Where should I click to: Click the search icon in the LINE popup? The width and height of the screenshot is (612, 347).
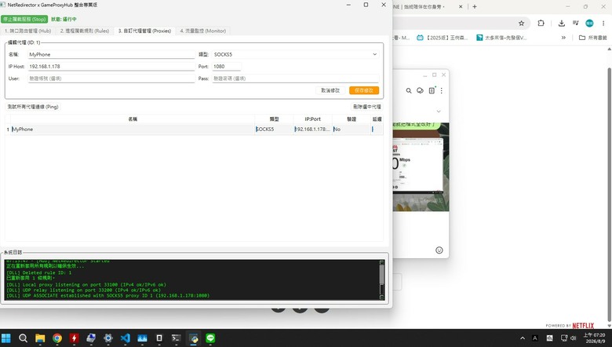[x=409, y=90]
